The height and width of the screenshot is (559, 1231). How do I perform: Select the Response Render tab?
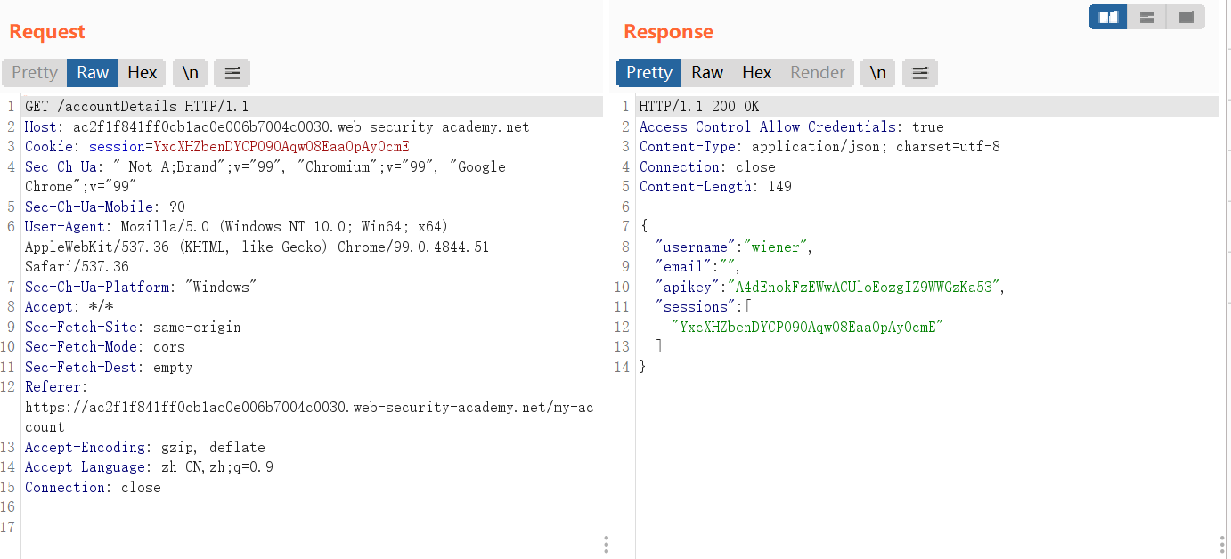point(818,73)
